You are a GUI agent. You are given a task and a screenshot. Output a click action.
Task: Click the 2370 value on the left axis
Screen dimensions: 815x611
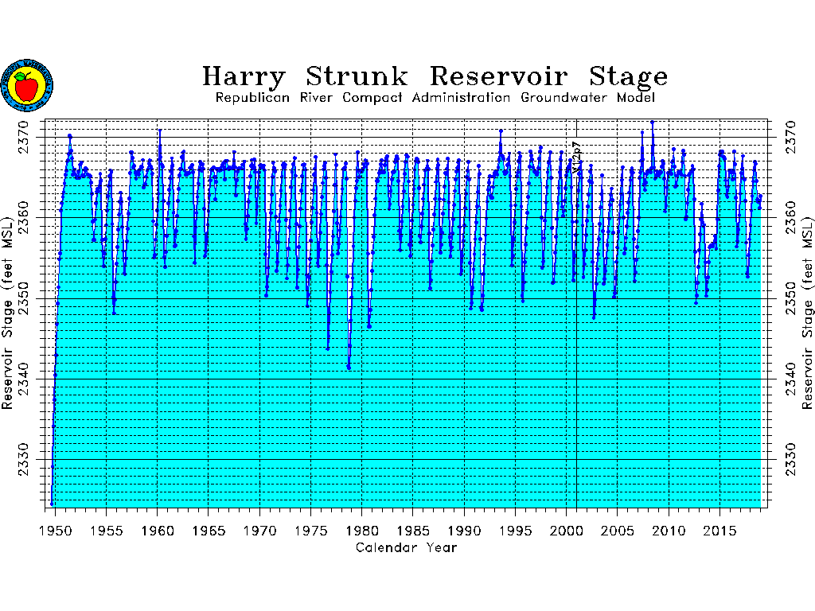click(23, 135)
